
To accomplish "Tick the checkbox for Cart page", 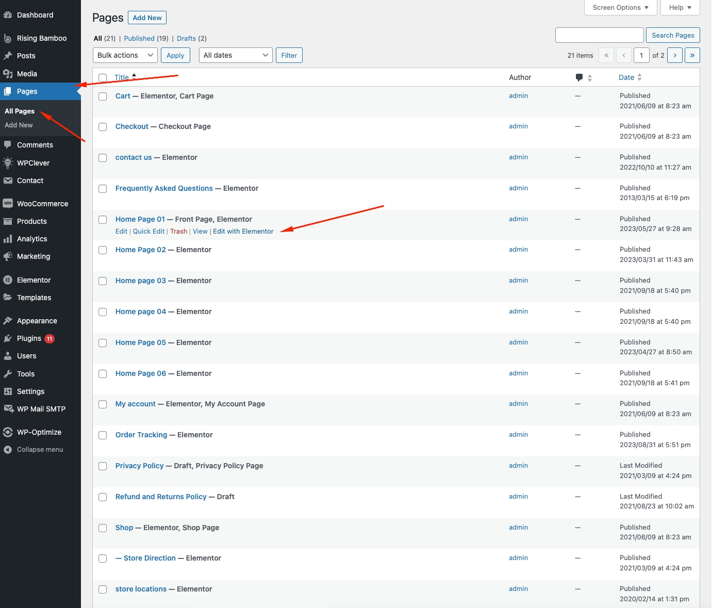I will pos(103,96).
